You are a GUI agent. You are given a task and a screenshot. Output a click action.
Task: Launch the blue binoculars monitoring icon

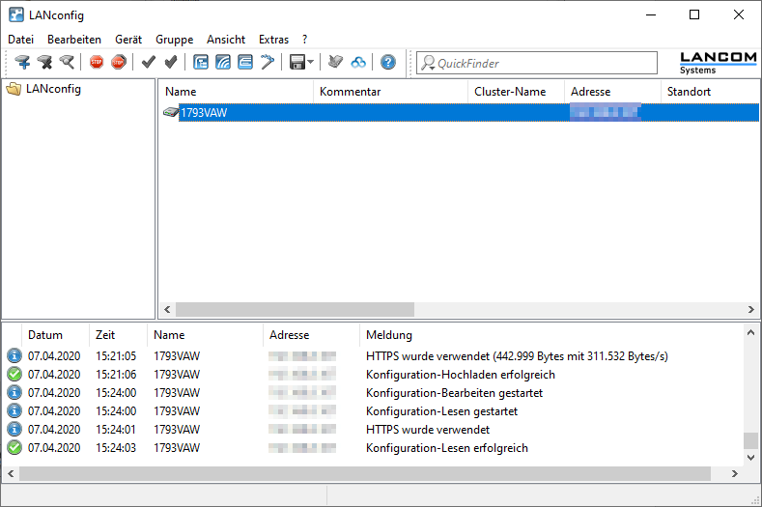(358, 62)
